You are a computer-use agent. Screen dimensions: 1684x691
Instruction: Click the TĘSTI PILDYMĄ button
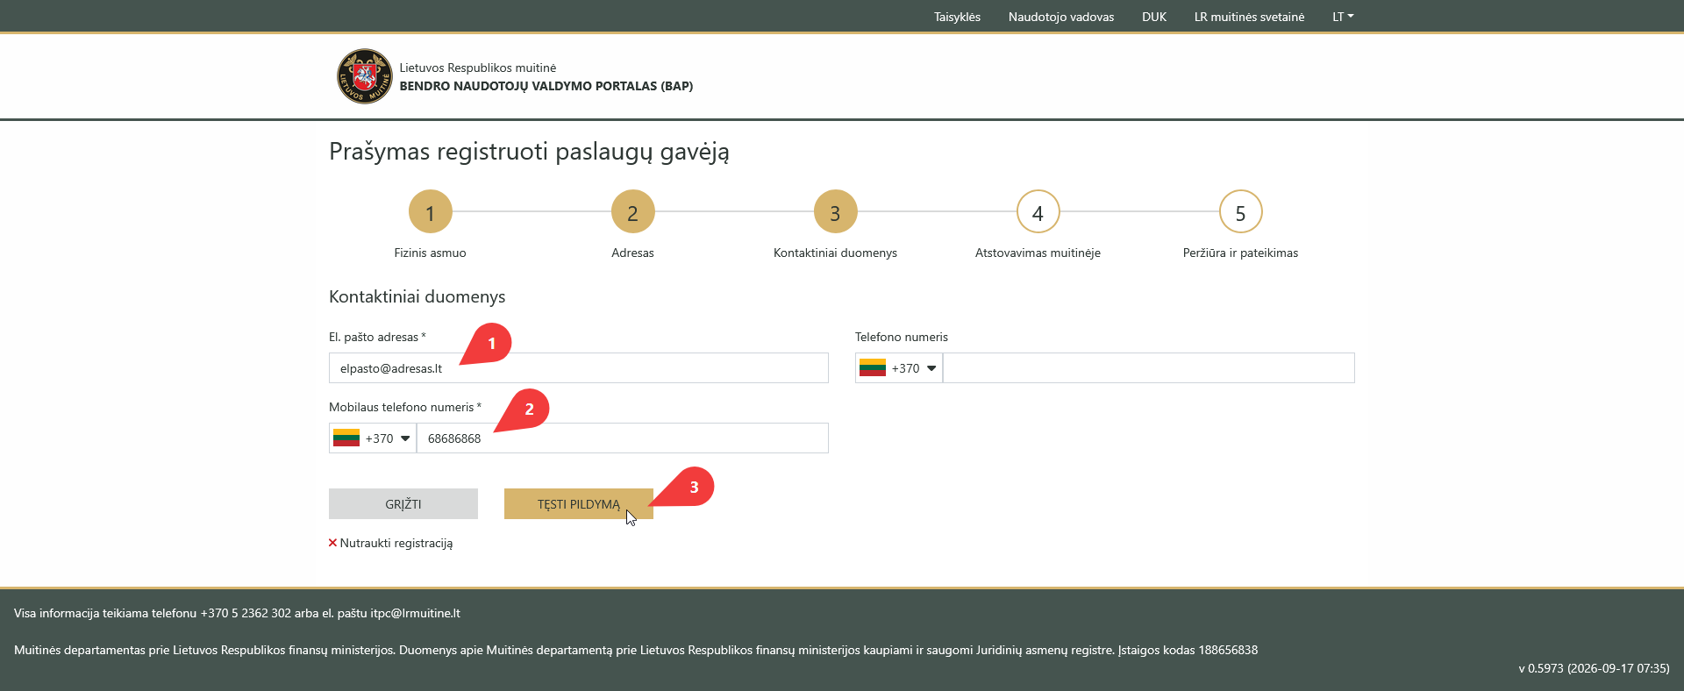[579, 504]
